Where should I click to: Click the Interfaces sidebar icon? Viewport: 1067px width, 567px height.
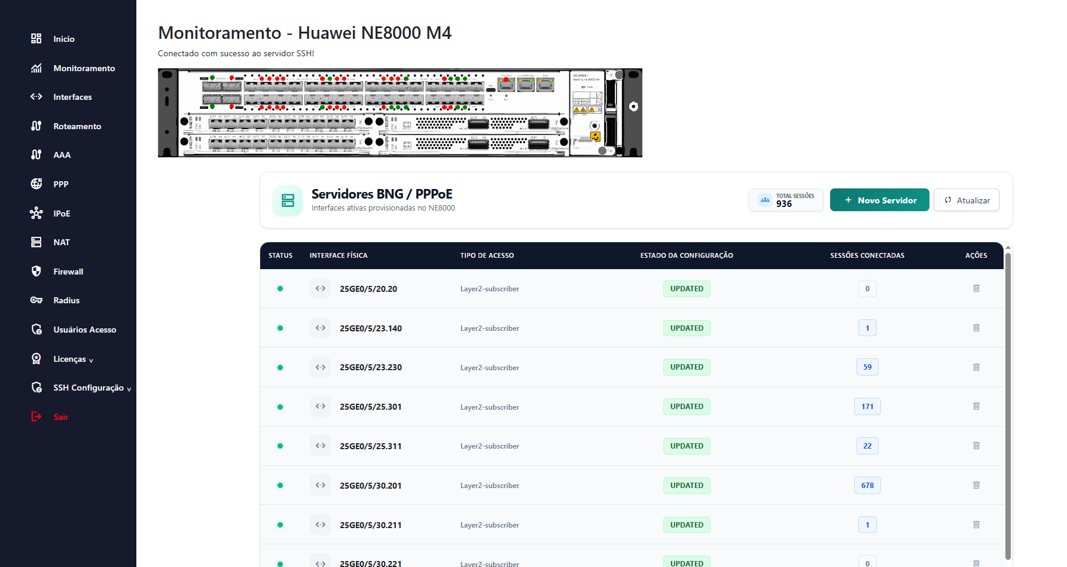(x=36, y=97)
